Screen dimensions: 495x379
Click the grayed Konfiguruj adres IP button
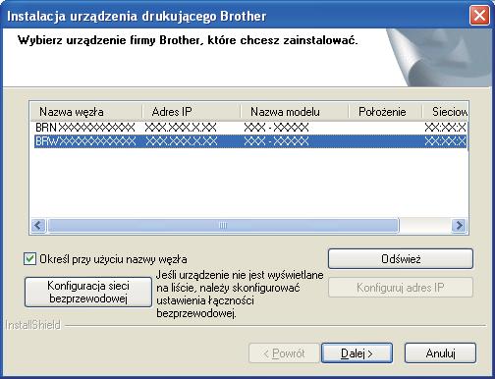(x=401, y=288)
